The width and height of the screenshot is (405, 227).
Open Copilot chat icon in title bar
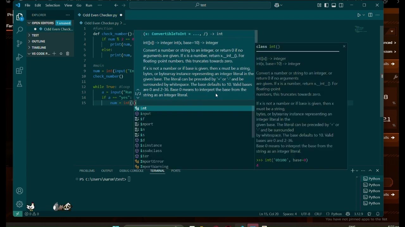277,5
